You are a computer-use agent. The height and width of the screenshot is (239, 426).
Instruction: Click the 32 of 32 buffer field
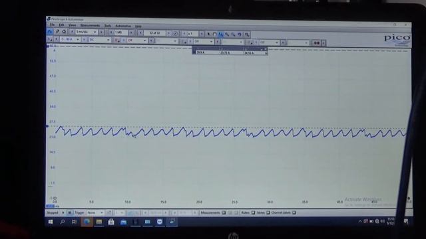click(x=155, y=33)
